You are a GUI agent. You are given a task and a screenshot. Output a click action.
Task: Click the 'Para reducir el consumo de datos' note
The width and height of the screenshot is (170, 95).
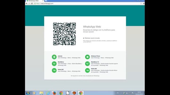[x=100, y=41]
